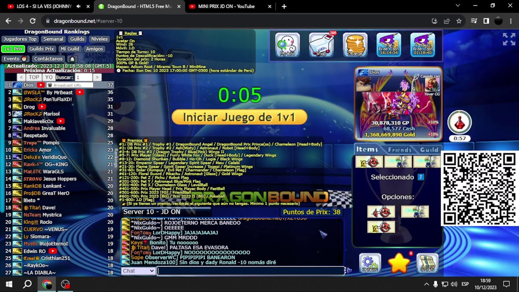
Task: Open the Mi Guild rankings tab
Action: (x=70, y=49)
